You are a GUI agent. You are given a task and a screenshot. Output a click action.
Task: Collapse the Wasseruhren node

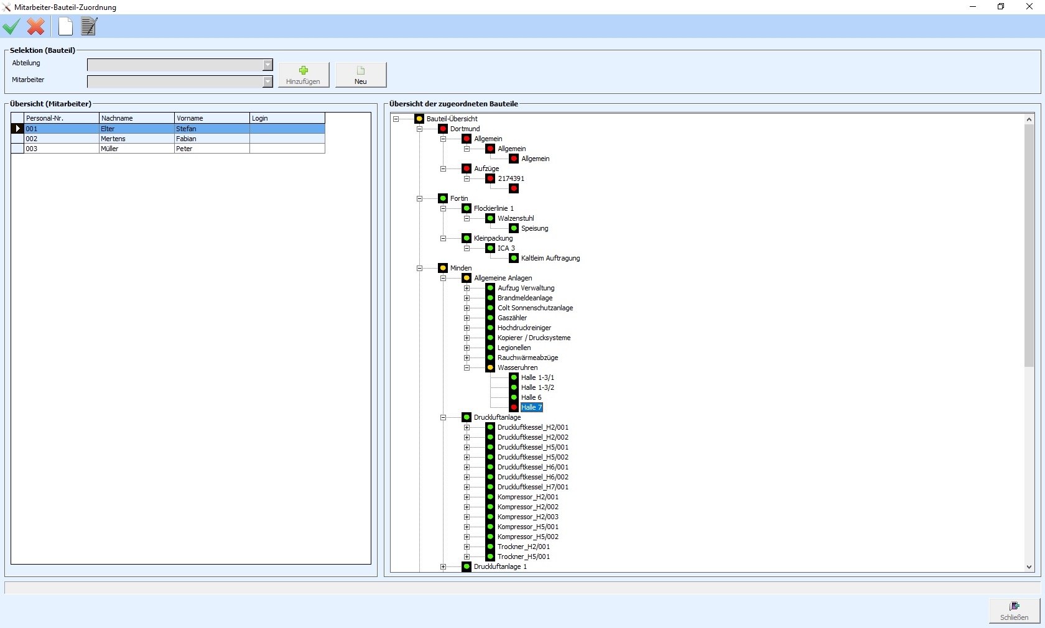click(467, 367)
